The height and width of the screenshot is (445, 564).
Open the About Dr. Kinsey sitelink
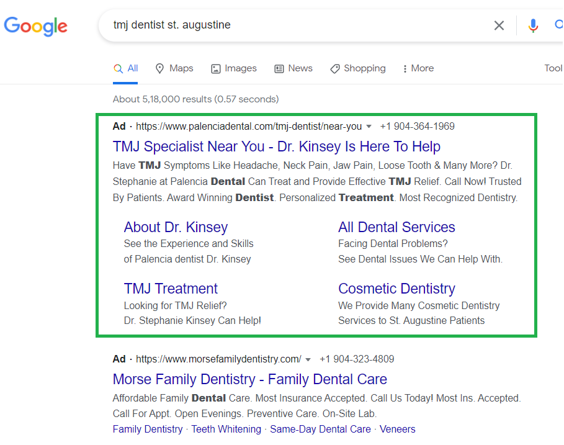click(x=176, y=227)
